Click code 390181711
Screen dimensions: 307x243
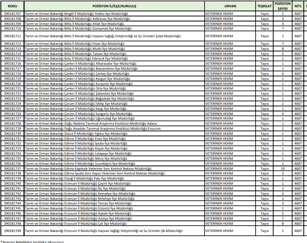click(x=12, y=36)
